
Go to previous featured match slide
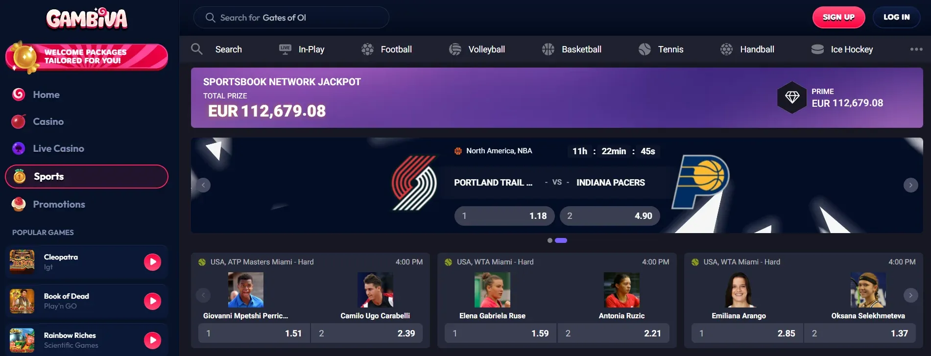[203, 185]
